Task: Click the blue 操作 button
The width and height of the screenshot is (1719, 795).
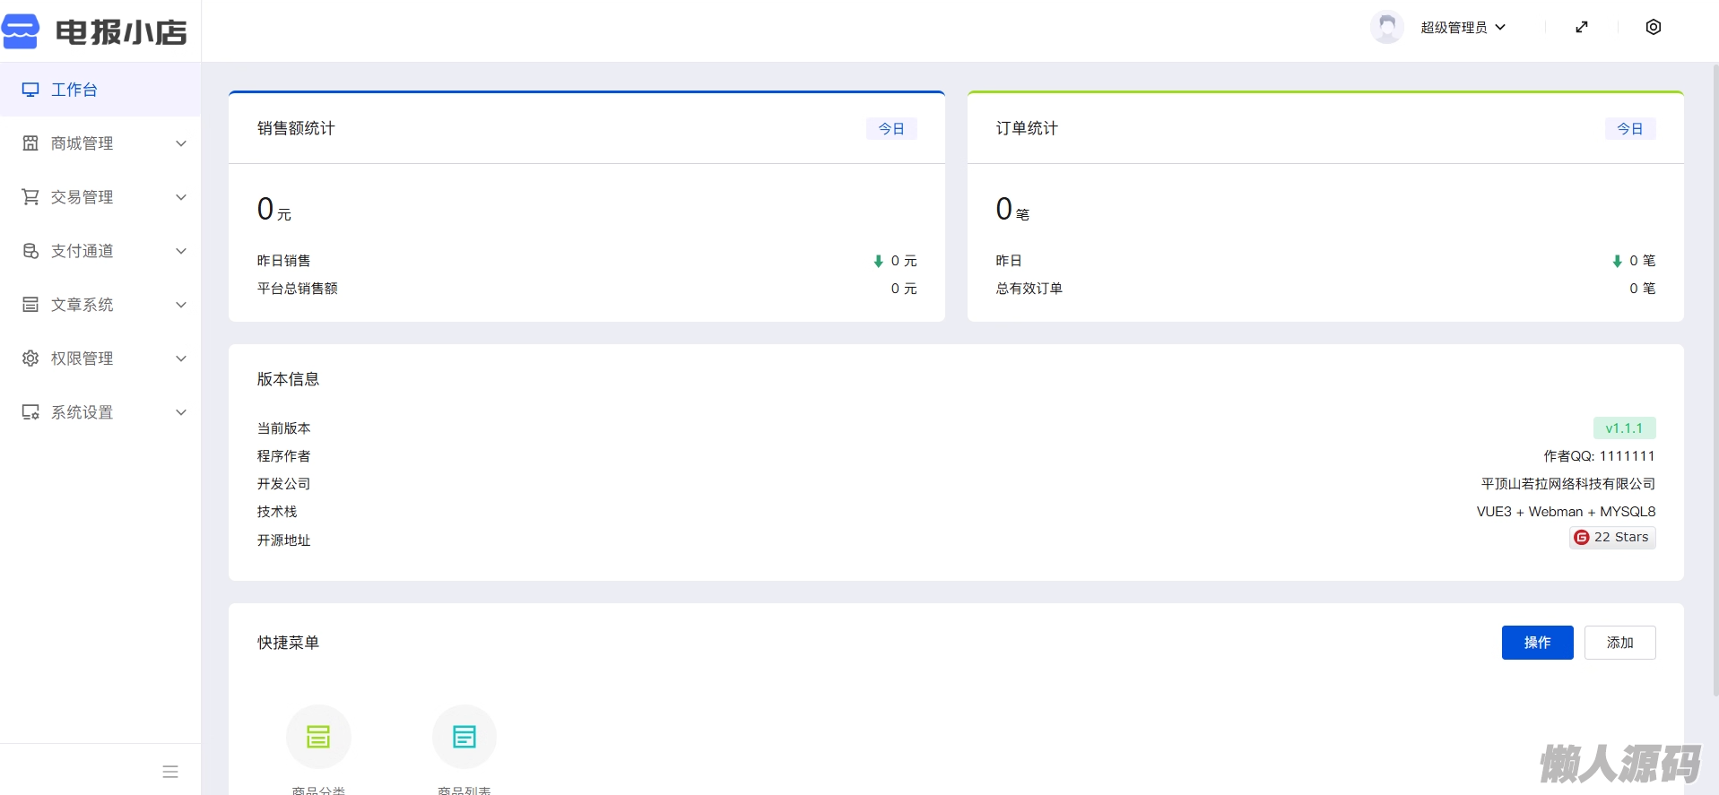Action: (1537, 643)
